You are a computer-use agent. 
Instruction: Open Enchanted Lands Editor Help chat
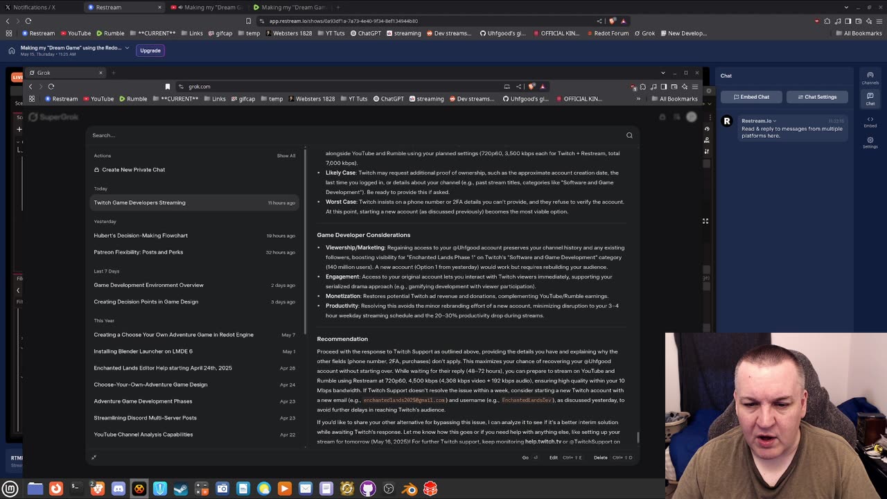(195, 368)
